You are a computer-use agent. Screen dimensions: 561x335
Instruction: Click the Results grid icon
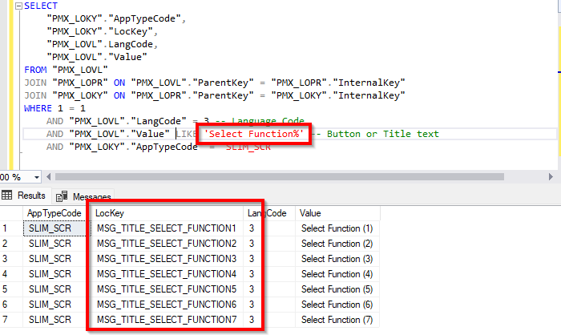click(6, 195)
